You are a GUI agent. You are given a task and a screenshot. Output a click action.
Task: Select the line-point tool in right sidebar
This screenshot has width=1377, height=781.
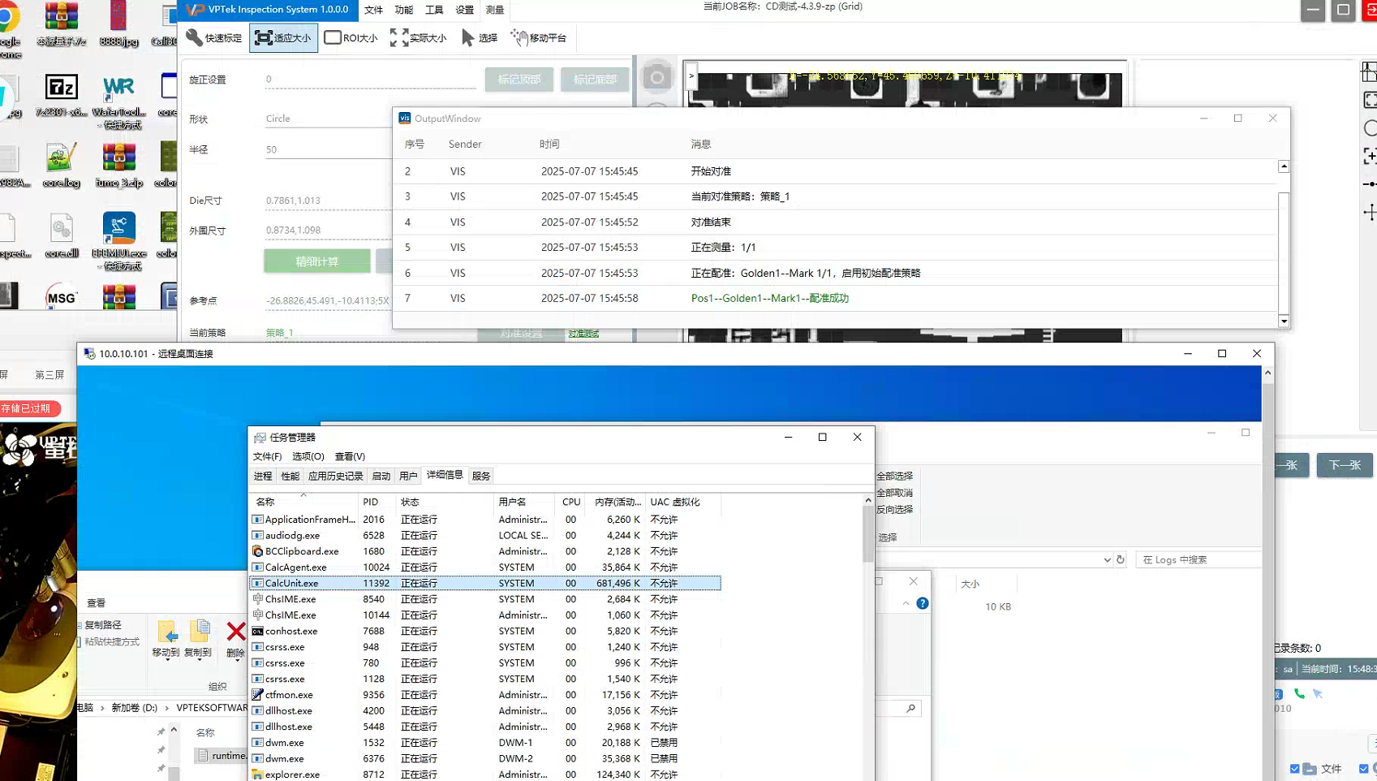click(1370, 184)
